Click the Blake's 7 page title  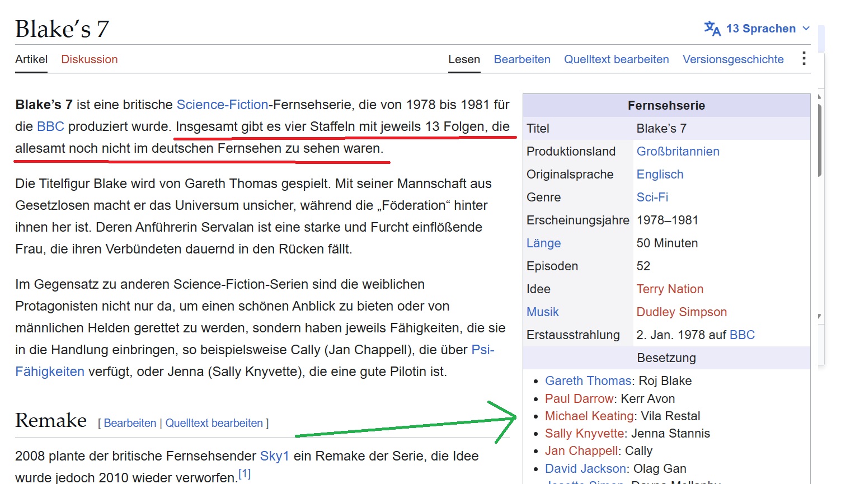click(62, 29)
